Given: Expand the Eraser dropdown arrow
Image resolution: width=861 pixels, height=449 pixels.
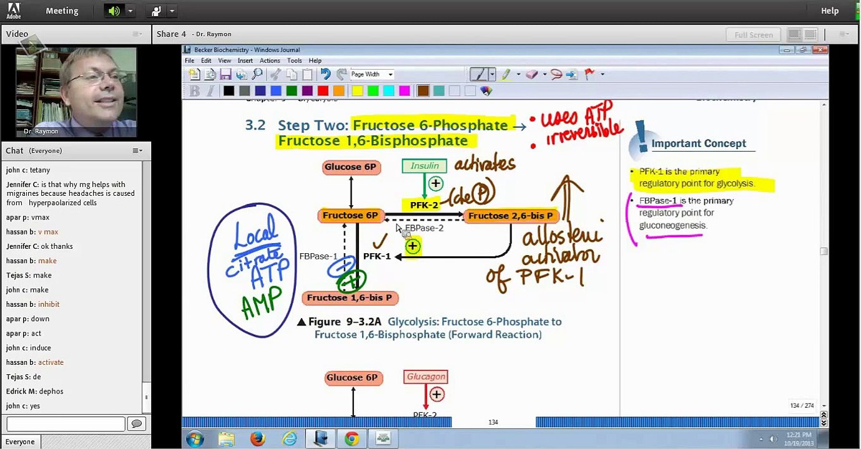Looking at the screenshot, I should click(544, 75).
